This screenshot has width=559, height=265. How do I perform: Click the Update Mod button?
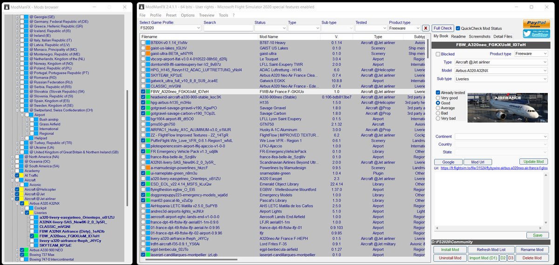click(534, 162)
